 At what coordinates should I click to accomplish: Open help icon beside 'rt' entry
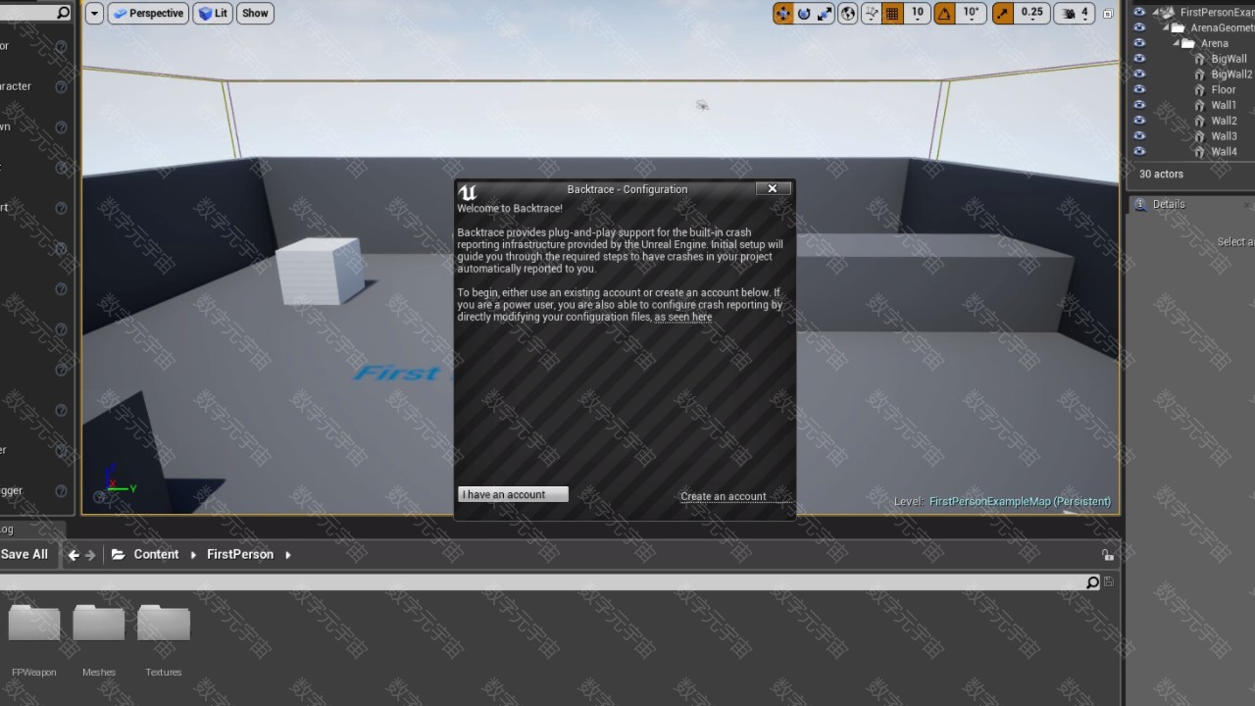[61, 208]
